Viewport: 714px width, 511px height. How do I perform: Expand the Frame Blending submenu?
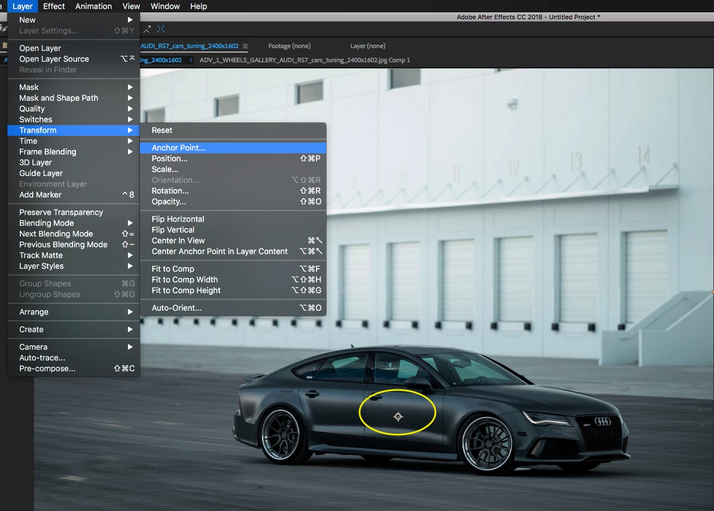click(74, 152)
